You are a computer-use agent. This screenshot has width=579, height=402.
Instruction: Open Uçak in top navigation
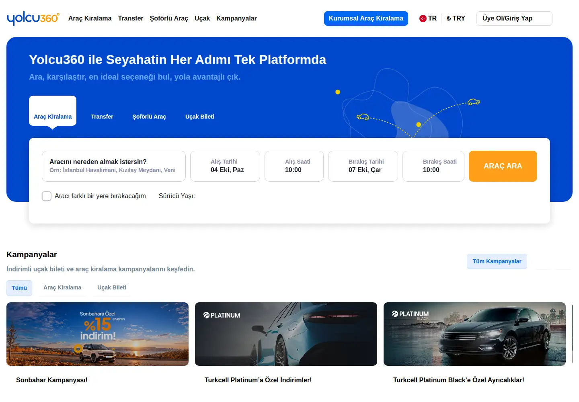coord(202,18)
